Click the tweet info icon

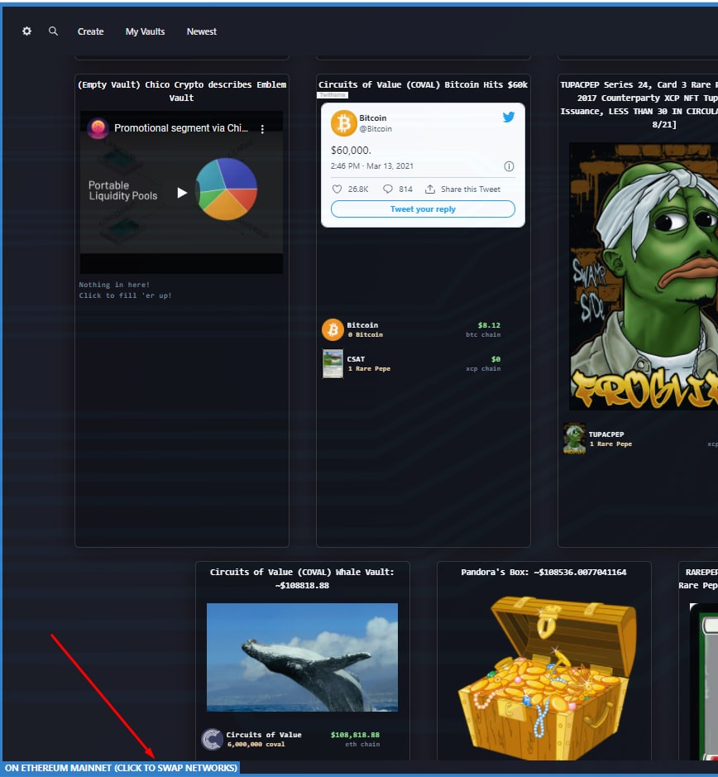tap(509, 166)
